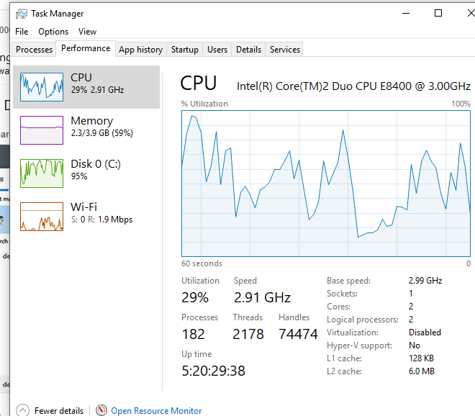The image size is (475, 416).
Task: Click the 29% utilization value
Action: click(195, 297)
